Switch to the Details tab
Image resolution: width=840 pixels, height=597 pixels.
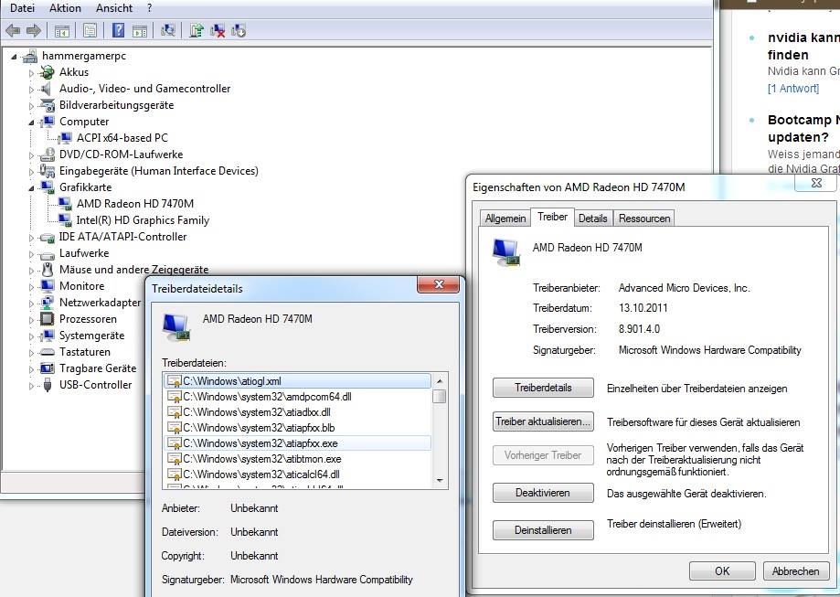[x=592, y=219]
